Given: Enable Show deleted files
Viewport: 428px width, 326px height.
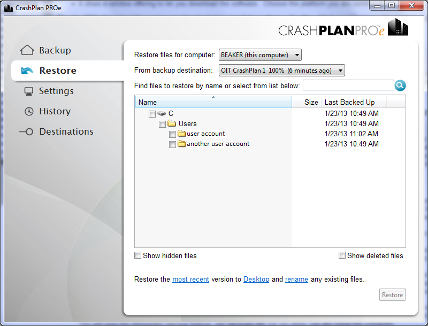Looking at the screenshot, I should click(x=342, y=255).
